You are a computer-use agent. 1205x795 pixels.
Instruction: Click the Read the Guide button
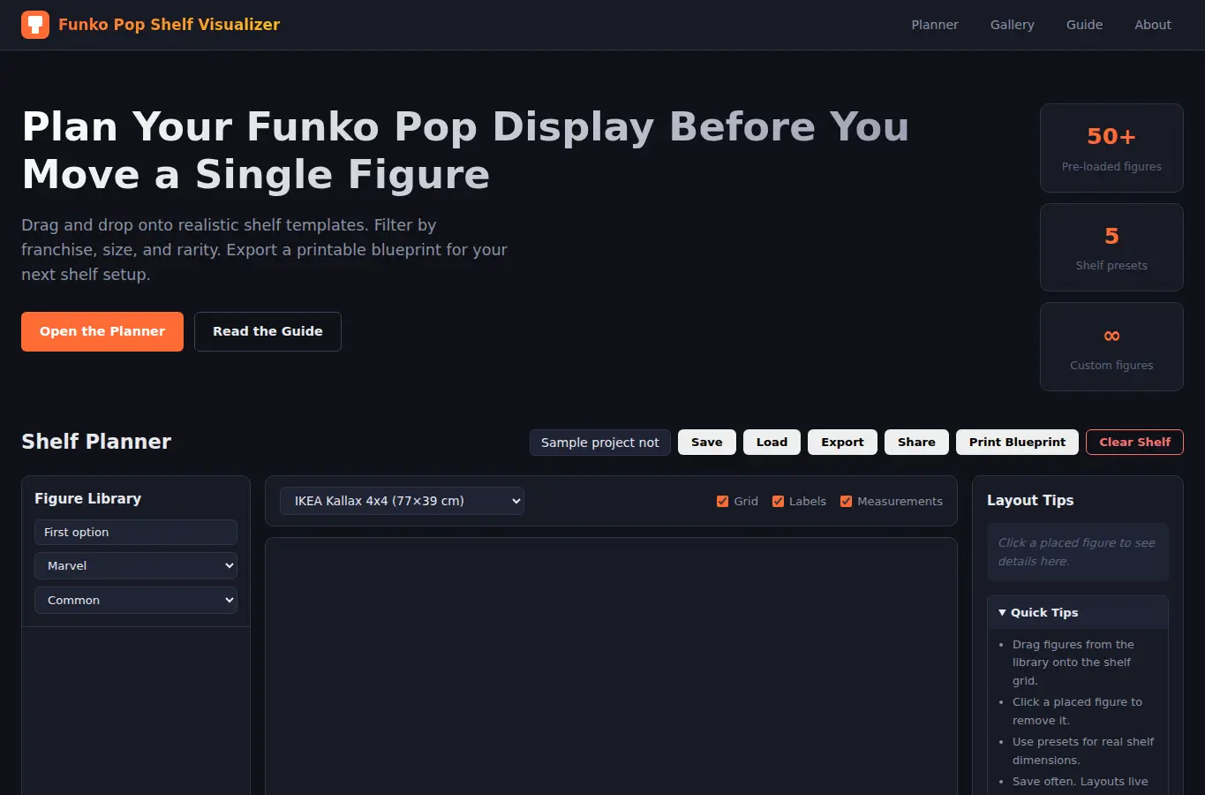pos(267,331)
